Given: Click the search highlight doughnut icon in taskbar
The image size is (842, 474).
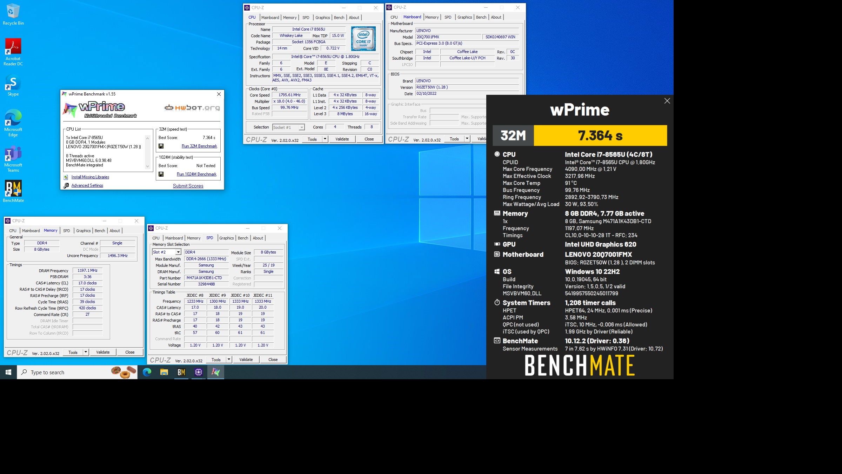Looking at the screenshot, I should point(123,372).
